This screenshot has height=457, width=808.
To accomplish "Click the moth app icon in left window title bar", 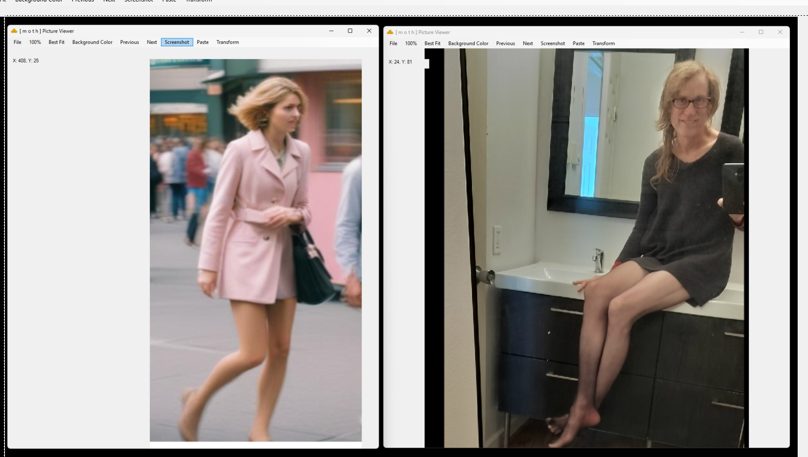I will [x=14, y=31].
